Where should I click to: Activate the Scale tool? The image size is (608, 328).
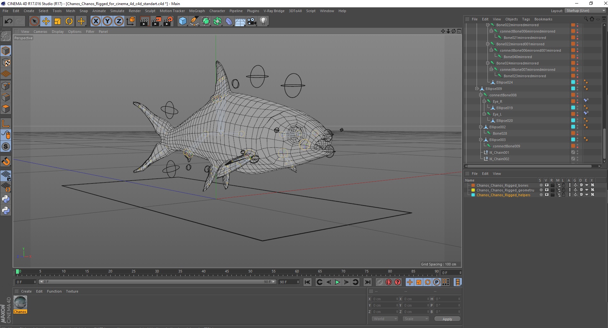pyautogui.click(x=57, y=21)
